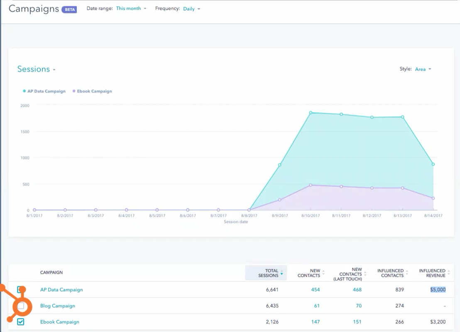
Task: Click Ebook Campaign legend dot
Action: pyautogui.click(x=74, y=91)
